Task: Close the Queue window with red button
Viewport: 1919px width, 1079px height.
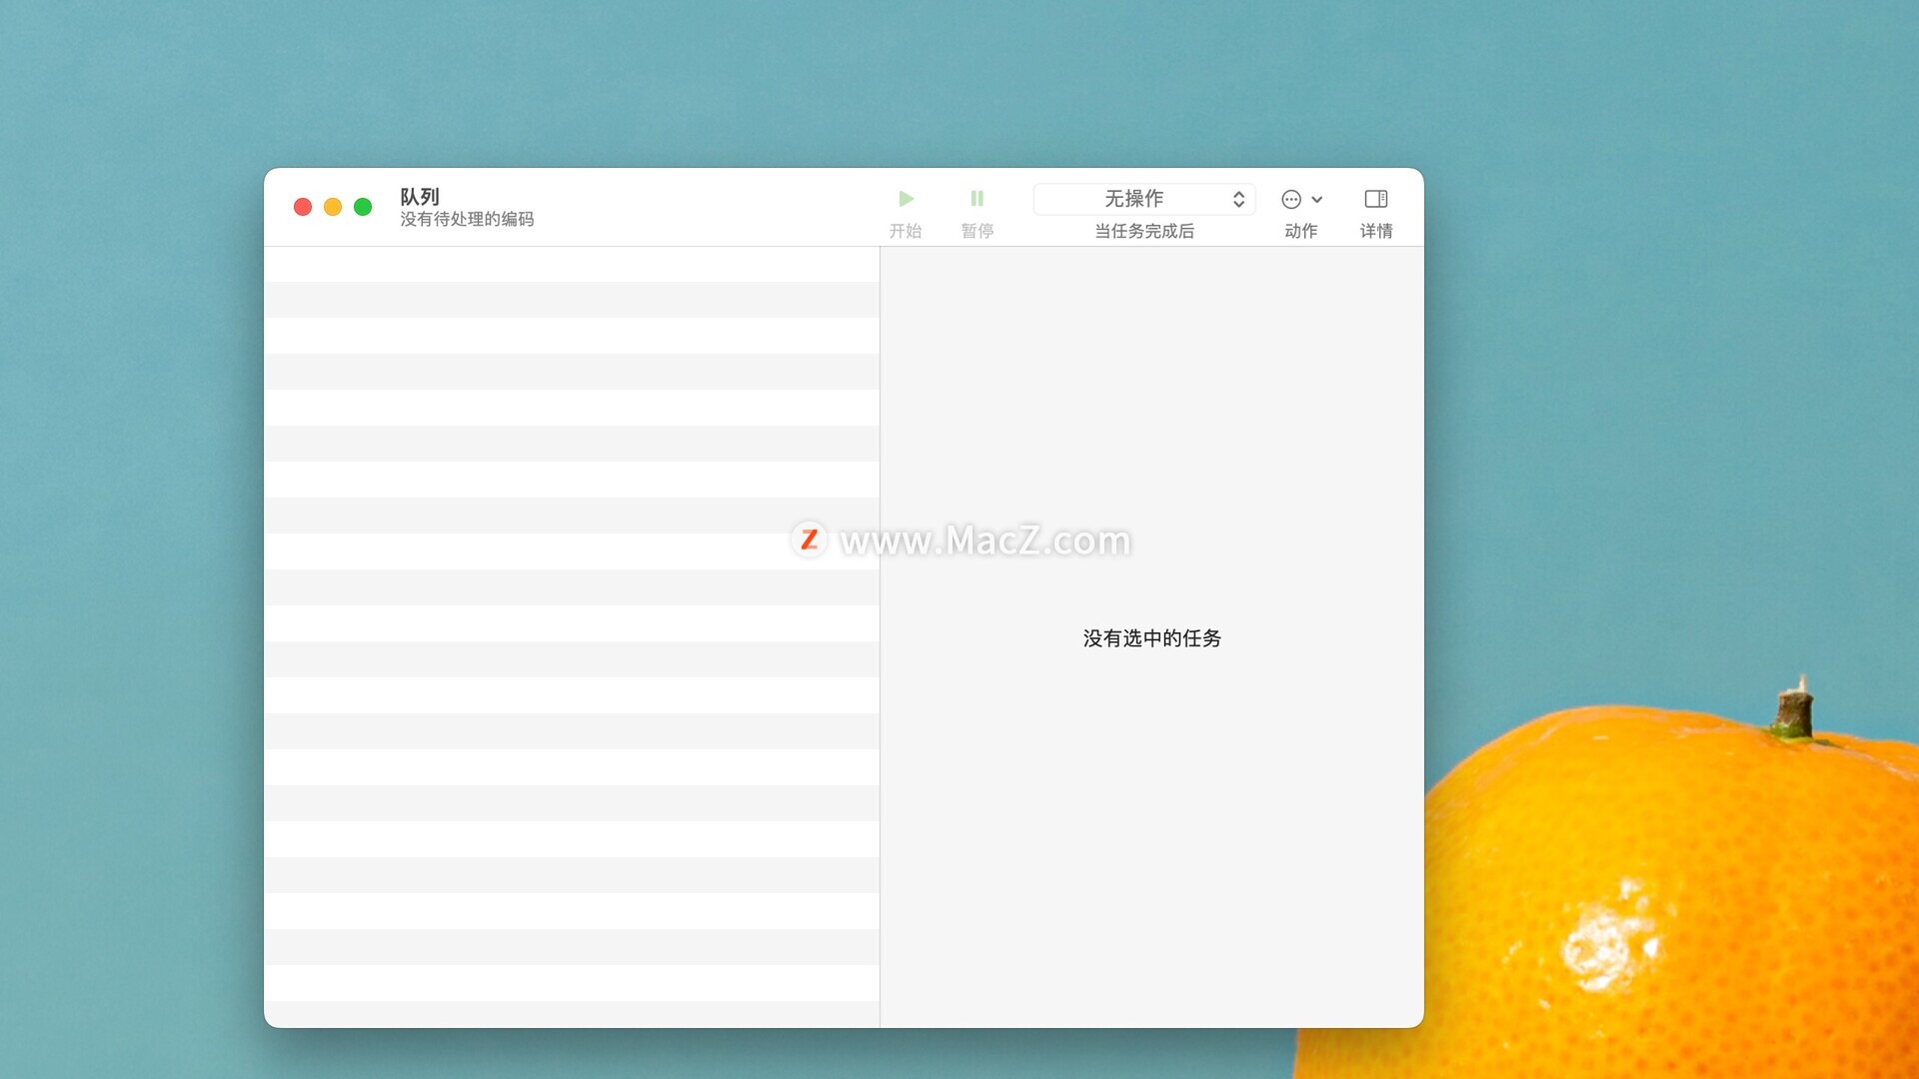Action: [x=303, y=207]
